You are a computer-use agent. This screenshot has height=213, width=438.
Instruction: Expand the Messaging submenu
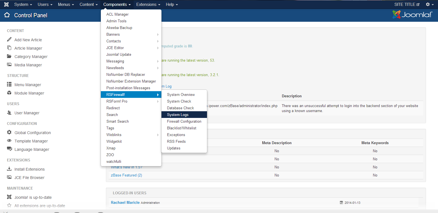tap(131, 61)
